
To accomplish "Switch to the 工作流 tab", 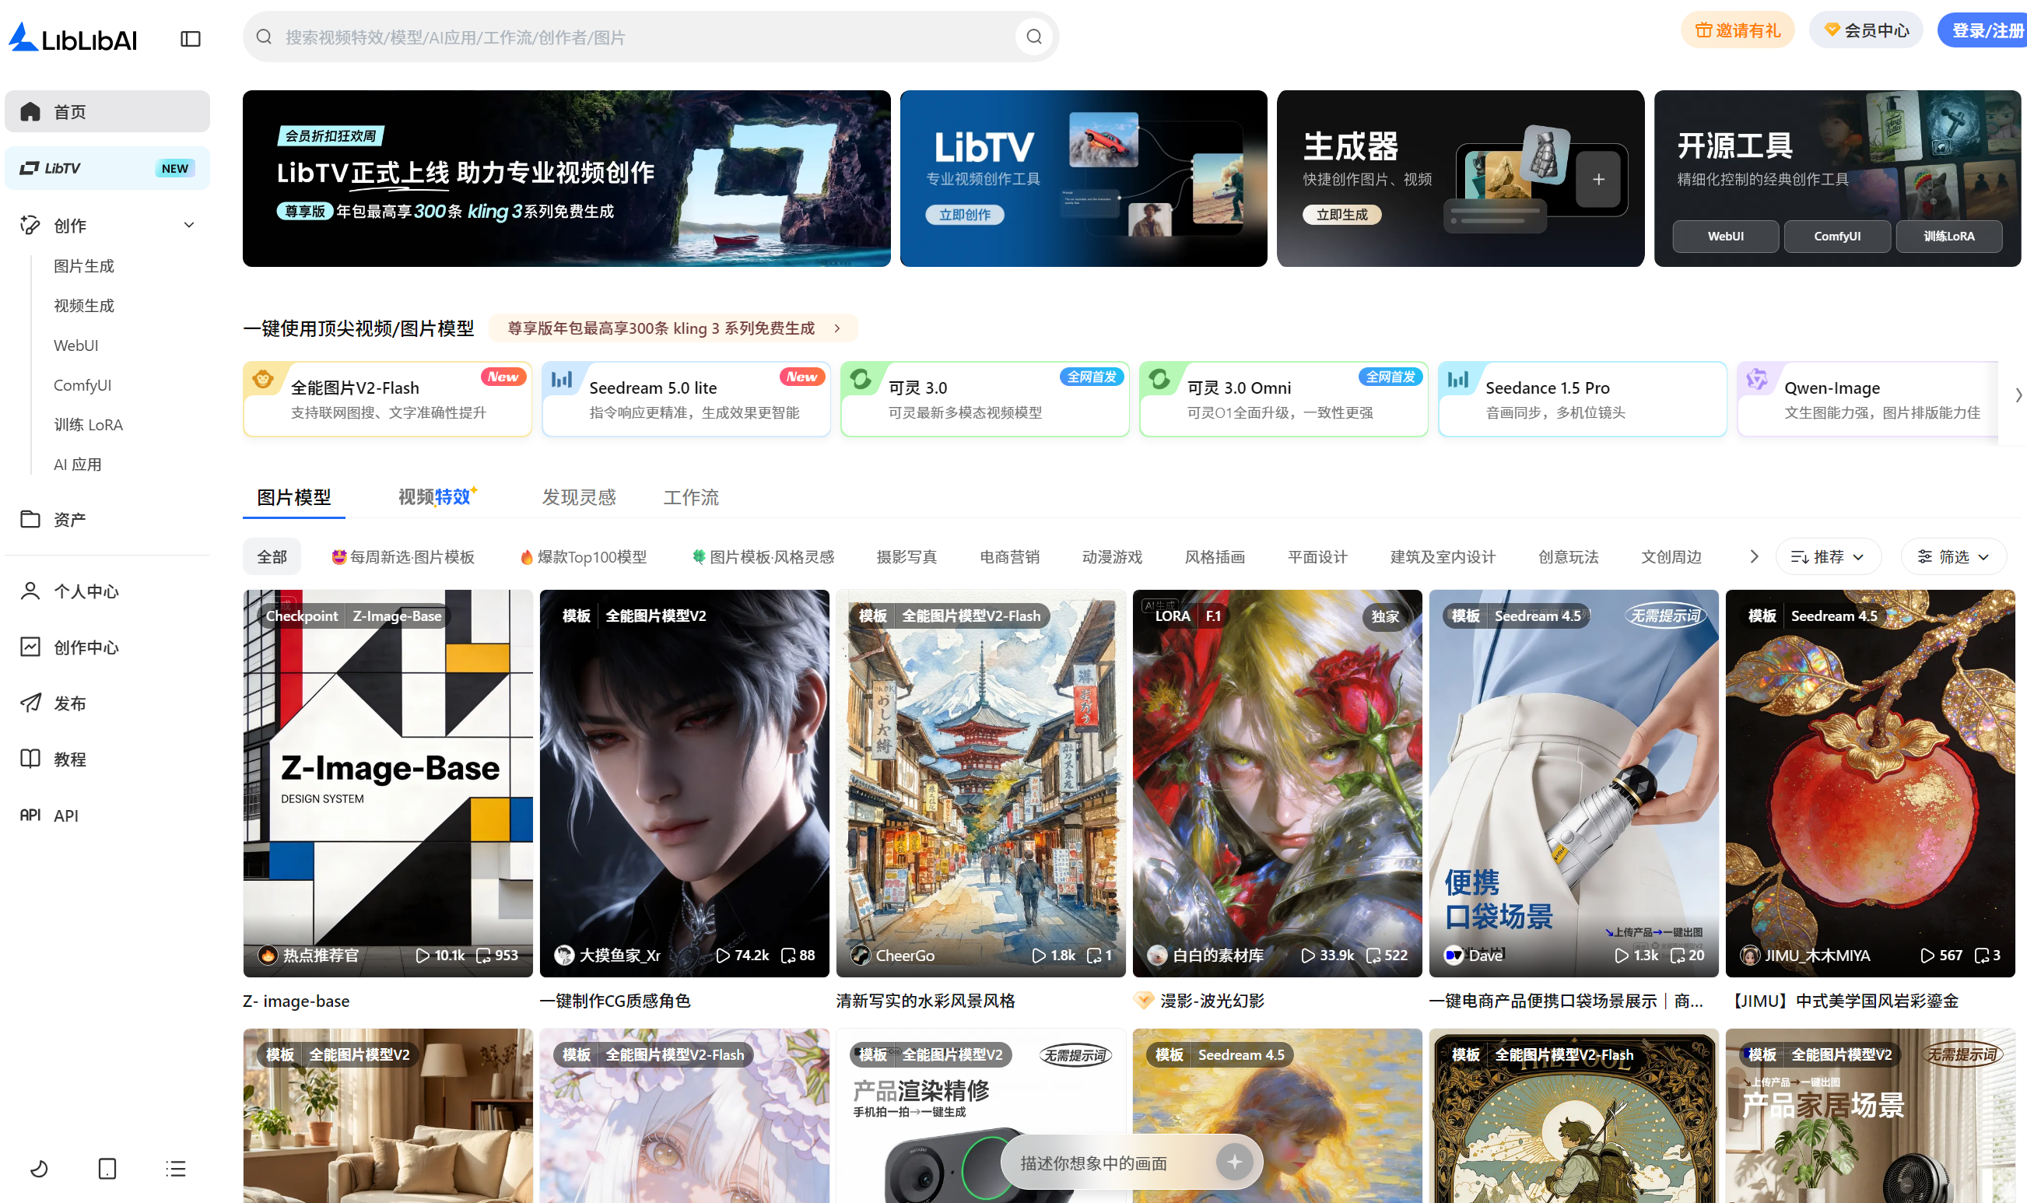I will [690, 497].
